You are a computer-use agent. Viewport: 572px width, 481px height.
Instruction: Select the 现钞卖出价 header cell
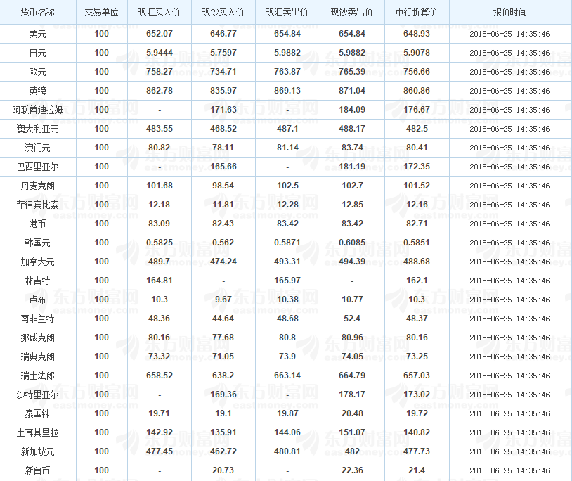click(351, 12)
